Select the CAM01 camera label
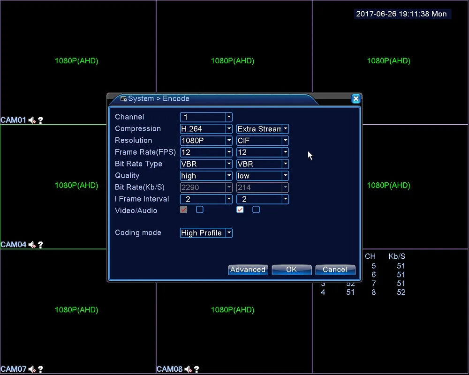Viewport: 469px width, 375px height. tap(13, 120)
